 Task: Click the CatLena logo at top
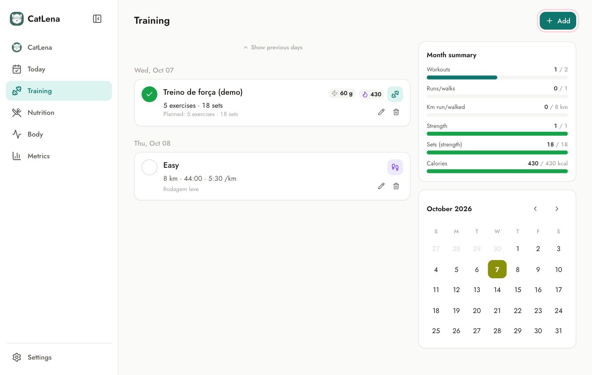[x=17, y=19]
